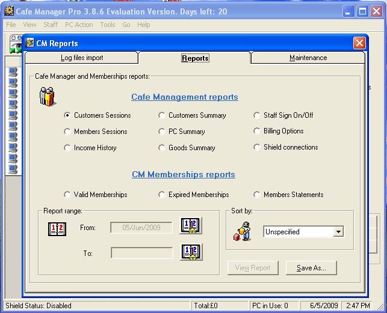Pick Shield connections report
Image resolution: width=387 pixels, height=313 pixels.
[286, 147]
